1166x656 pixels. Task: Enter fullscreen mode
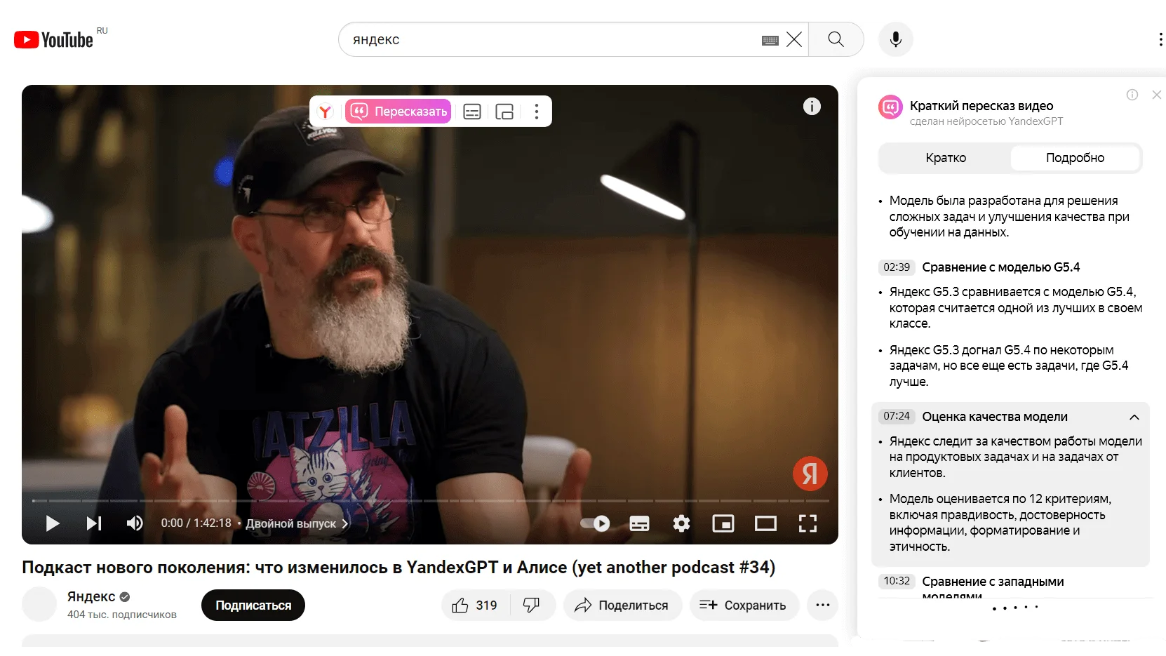pos(808,523)
